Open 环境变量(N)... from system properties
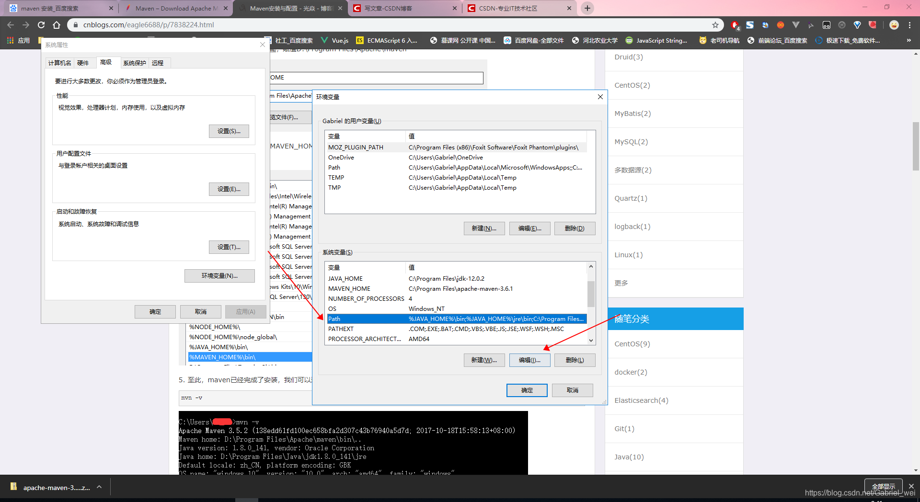 219,276
